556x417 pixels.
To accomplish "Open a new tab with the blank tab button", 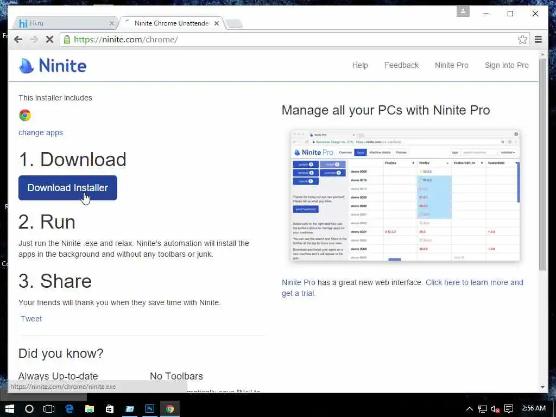I will tap(234, 23).
